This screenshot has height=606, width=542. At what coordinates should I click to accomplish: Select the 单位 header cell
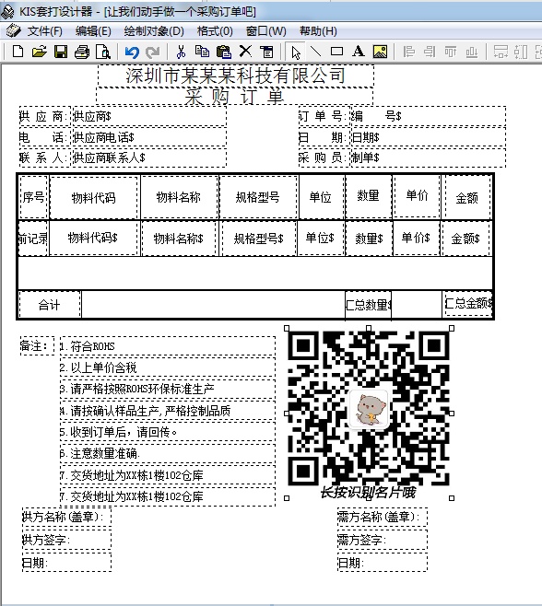[321, 197]
